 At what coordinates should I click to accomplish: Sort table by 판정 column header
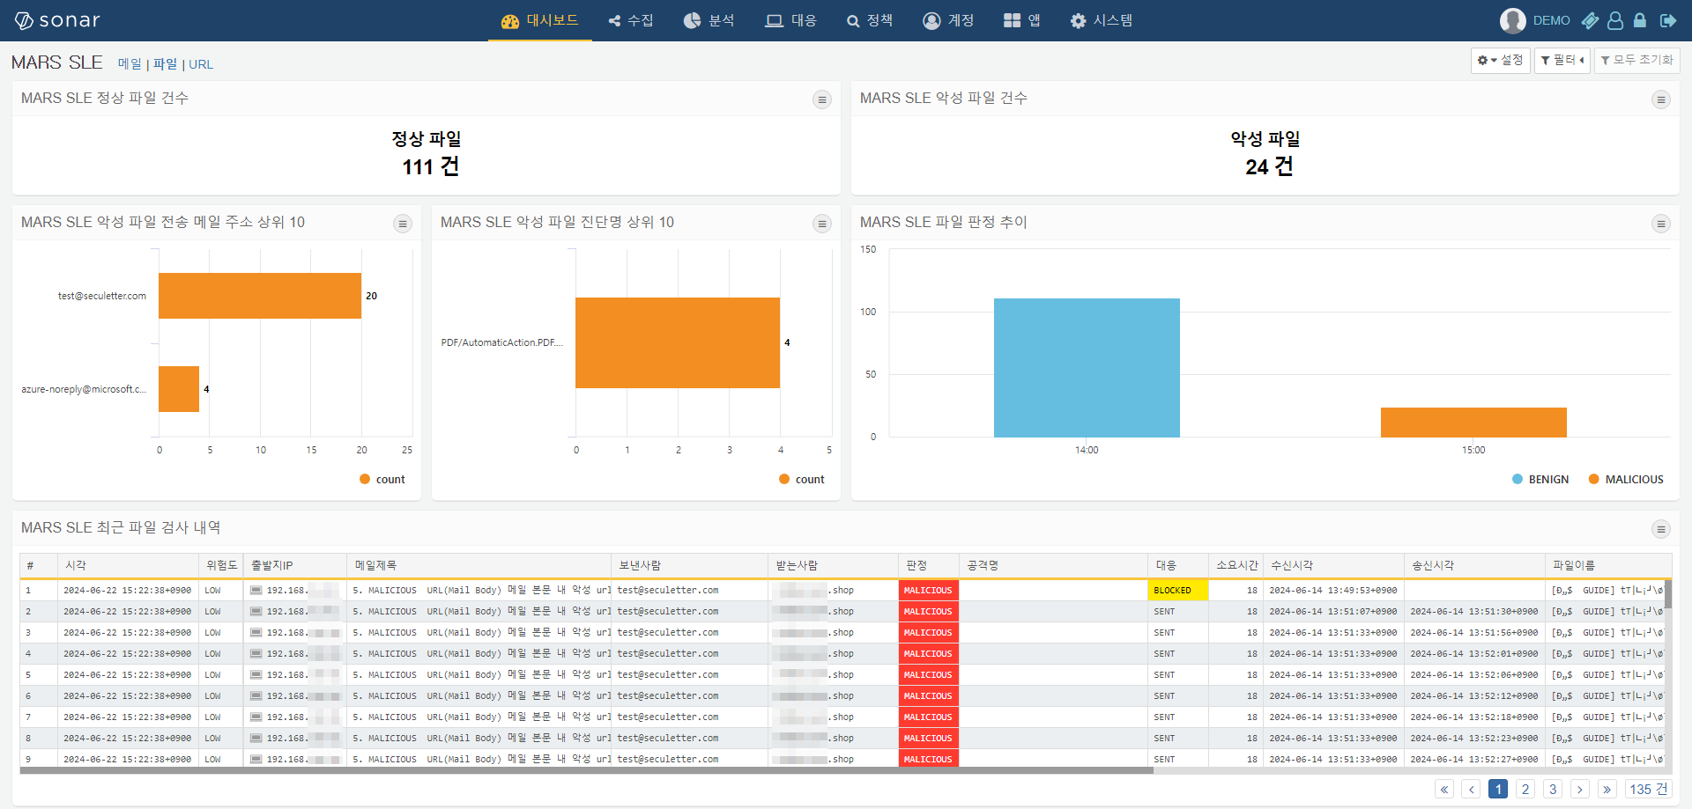click(929, 565)
